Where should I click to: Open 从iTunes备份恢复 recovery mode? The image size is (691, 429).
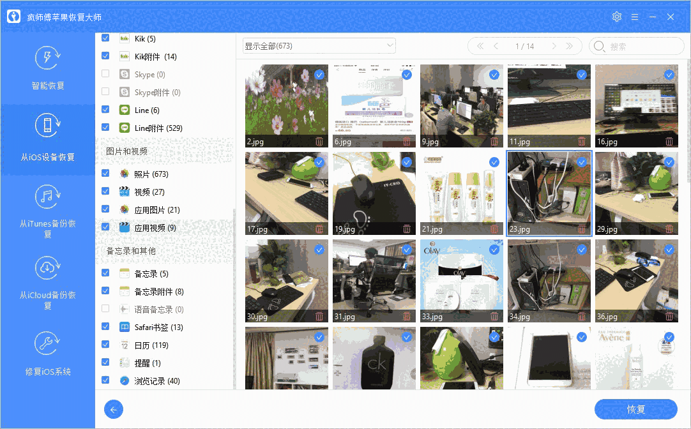click(48, 202)
